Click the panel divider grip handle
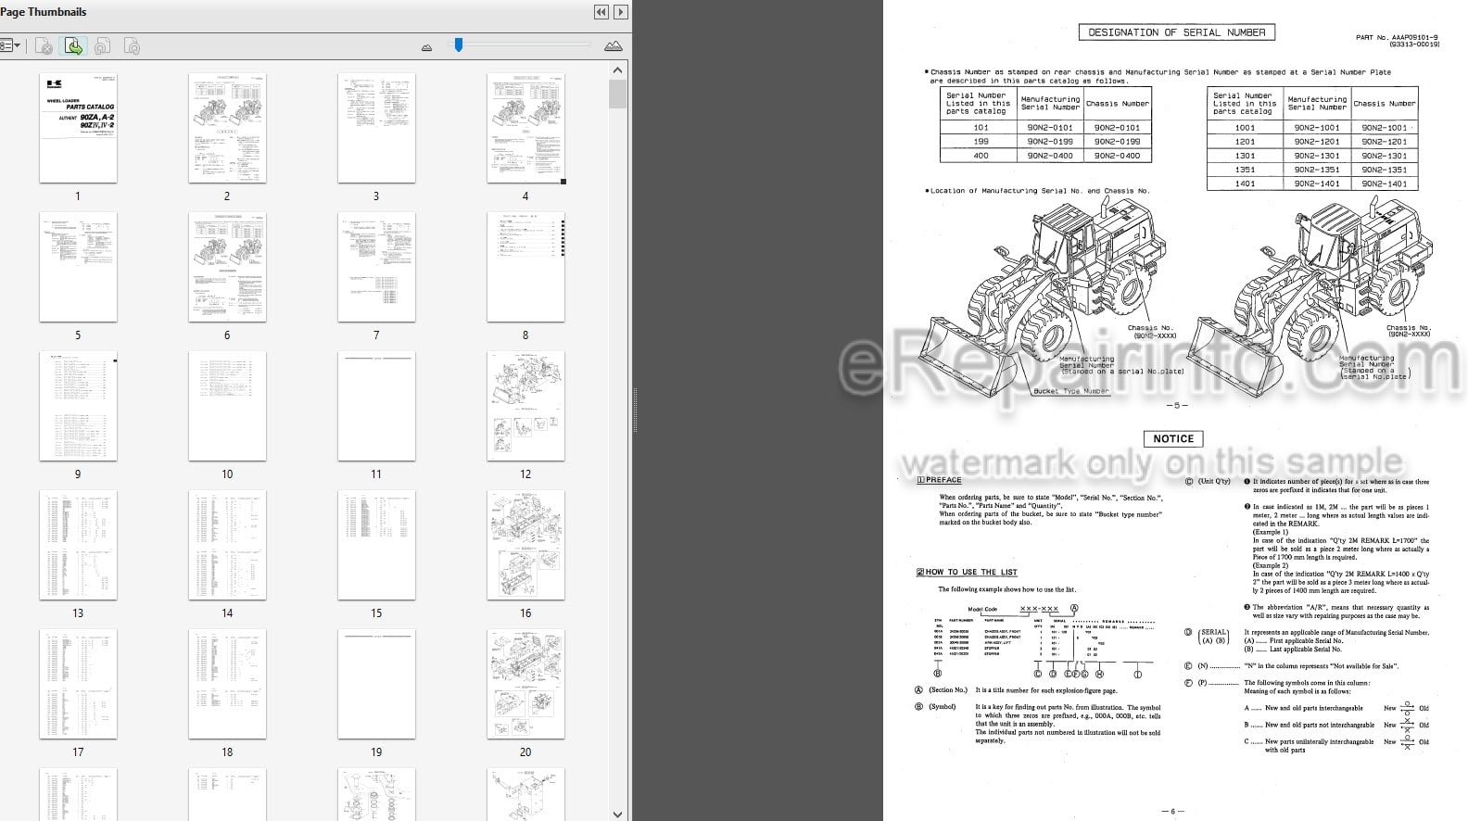 (635, 410)
